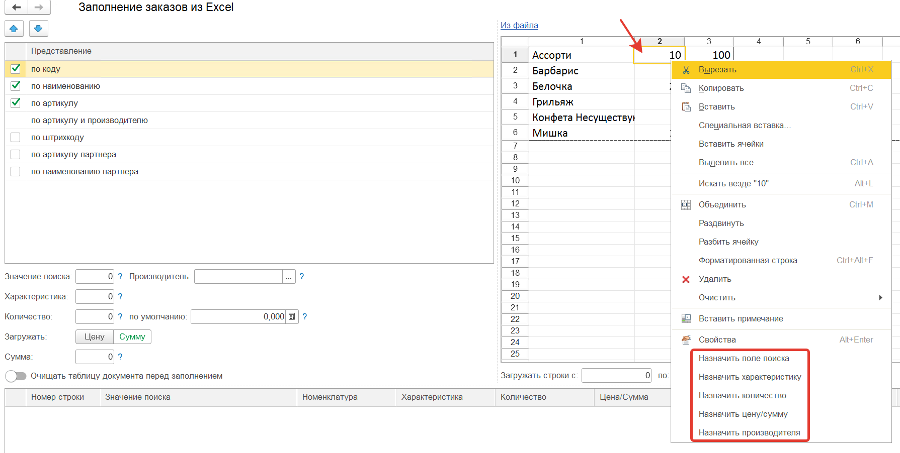Toggle Очищать таблицу документа перед заполнением

pos(16,376)
